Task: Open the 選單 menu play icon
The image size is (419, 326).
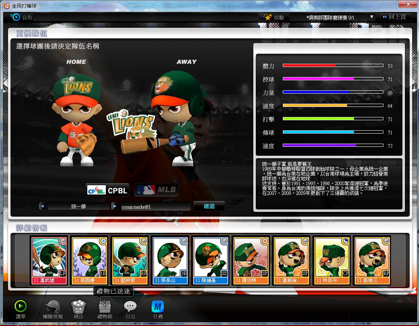Action: point(20,306)
